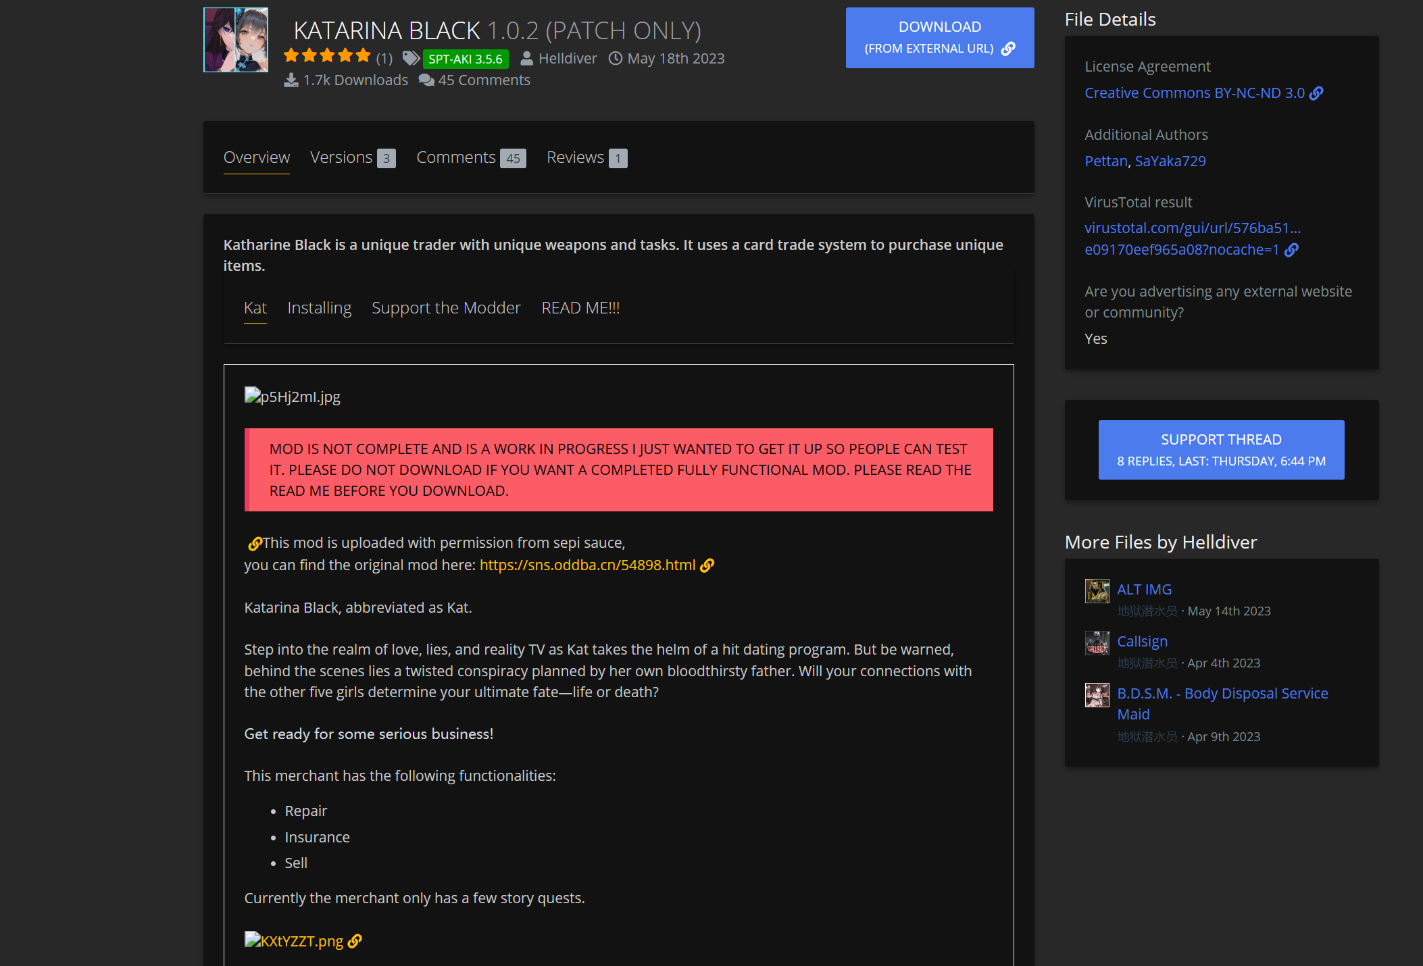Screen dimensions: 1423x966
Task: Open the sns.oddba.cn original mod link
Action: pyautogui.click(x=587, y=565)
